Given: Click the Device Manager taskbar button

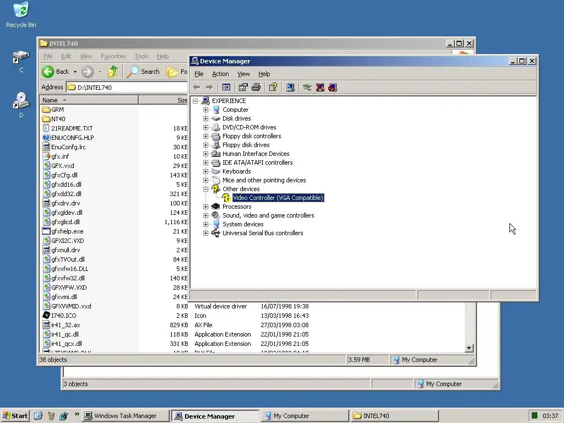Looking at the screenshot, I should click(x=215, y=416).
